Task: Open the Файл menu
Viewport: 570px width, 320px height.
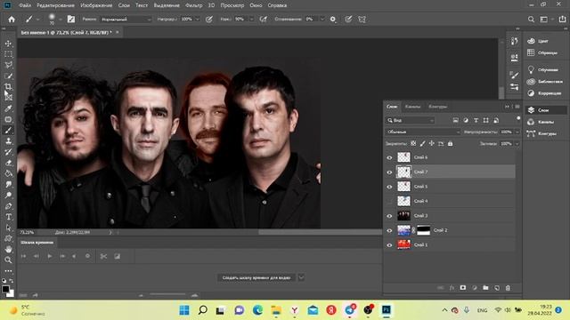Action: tap(25, 5)
